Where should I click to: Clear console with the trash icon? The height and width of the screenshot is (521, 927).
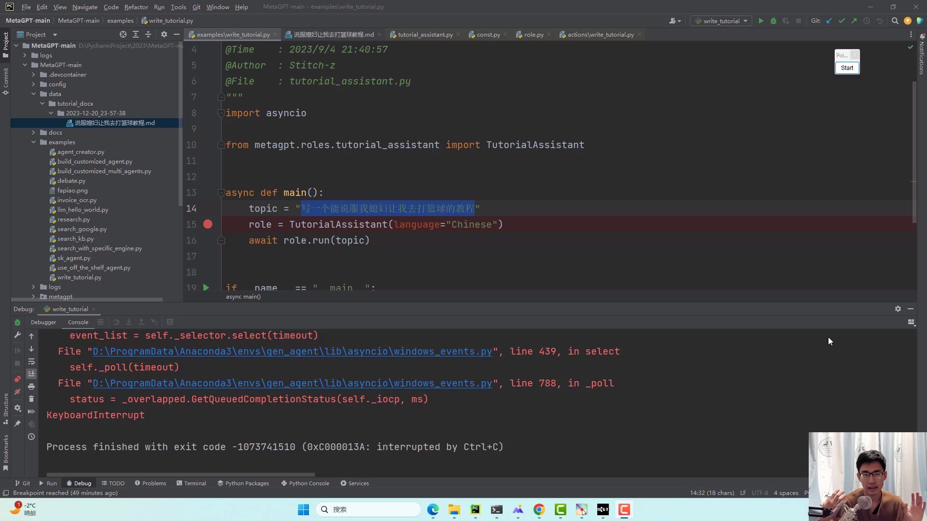pyautogui.click(x=31, y=399)
